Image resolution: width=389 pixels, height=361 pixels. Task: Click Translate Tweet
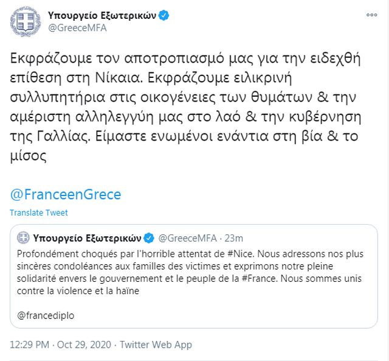click(39, 212)
